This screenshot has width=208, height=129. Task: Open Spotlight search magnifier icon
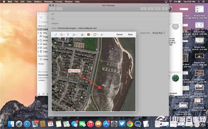[199, 2]
